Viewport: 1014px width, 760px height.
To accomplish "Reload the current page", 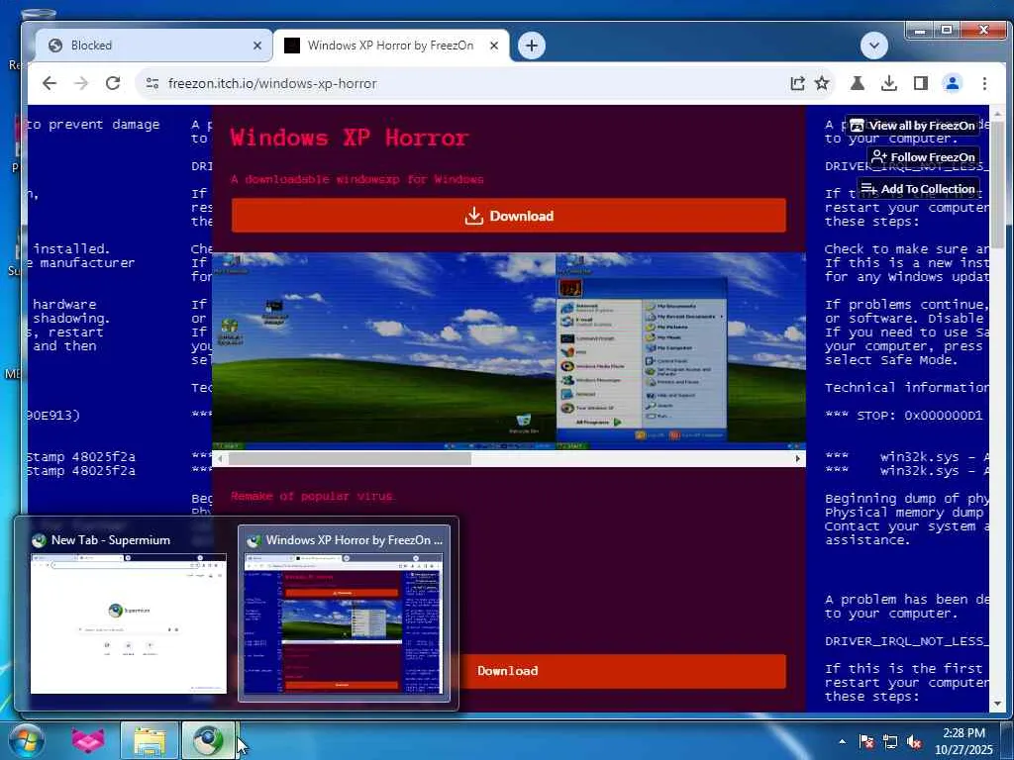I will pos(113,83).
